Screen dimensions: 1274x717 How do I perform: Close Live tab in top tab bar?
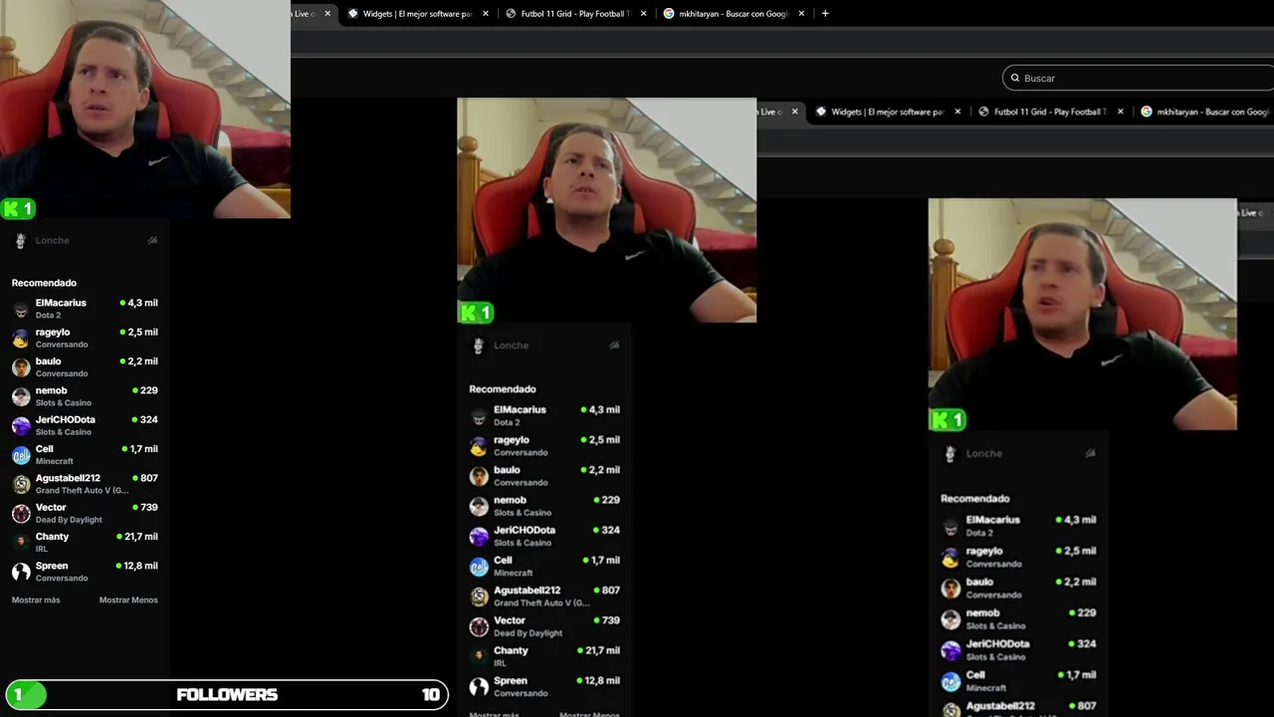[x=327, y=14]
